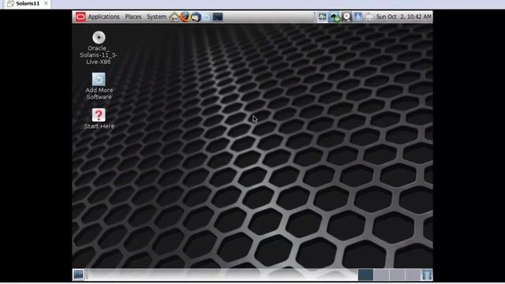The width and height of the screenshot is (505, 284).
Task: Open the calendar from the clock display
Action: [404, 17]
